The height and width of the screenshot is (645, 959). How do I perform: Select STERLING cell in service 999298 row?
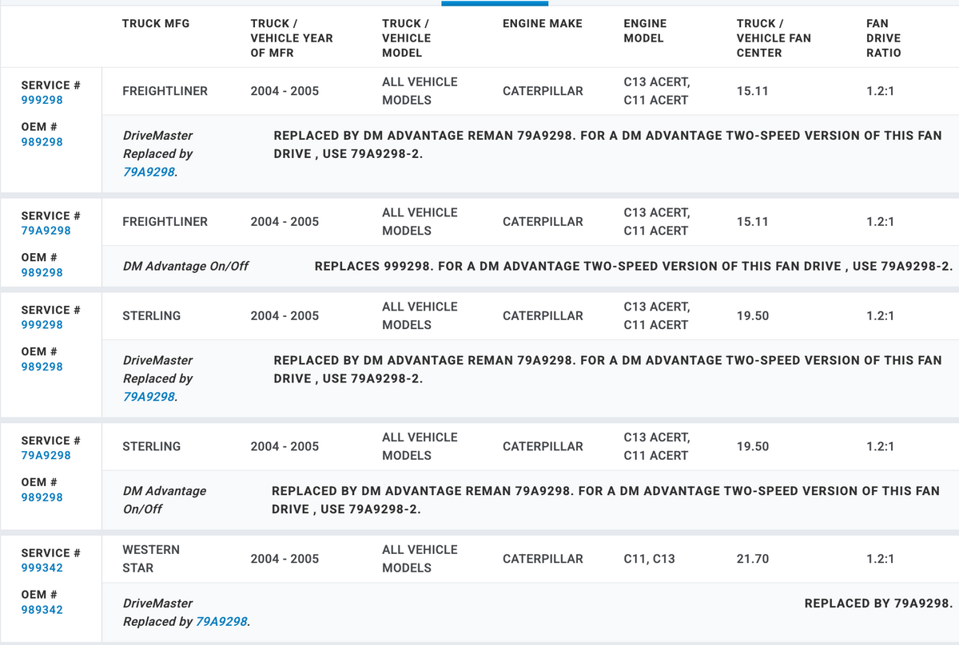tap(152, 316)
